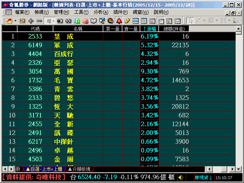244x183 pixels.
Task: Select stock row 2533 昱成
Action: coord(119,36)
